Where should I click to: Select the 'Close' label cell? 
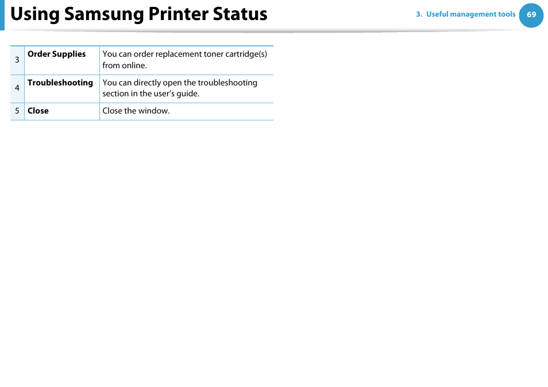[62, 111]
